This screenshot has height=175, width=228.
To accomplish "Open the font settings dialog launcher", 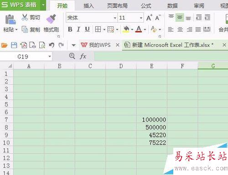I will 160,36.
